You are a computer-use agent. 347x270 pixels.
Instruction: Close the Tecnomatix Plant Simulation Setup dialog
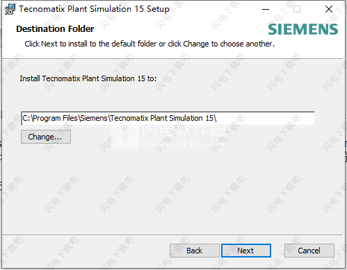[329, 9]
